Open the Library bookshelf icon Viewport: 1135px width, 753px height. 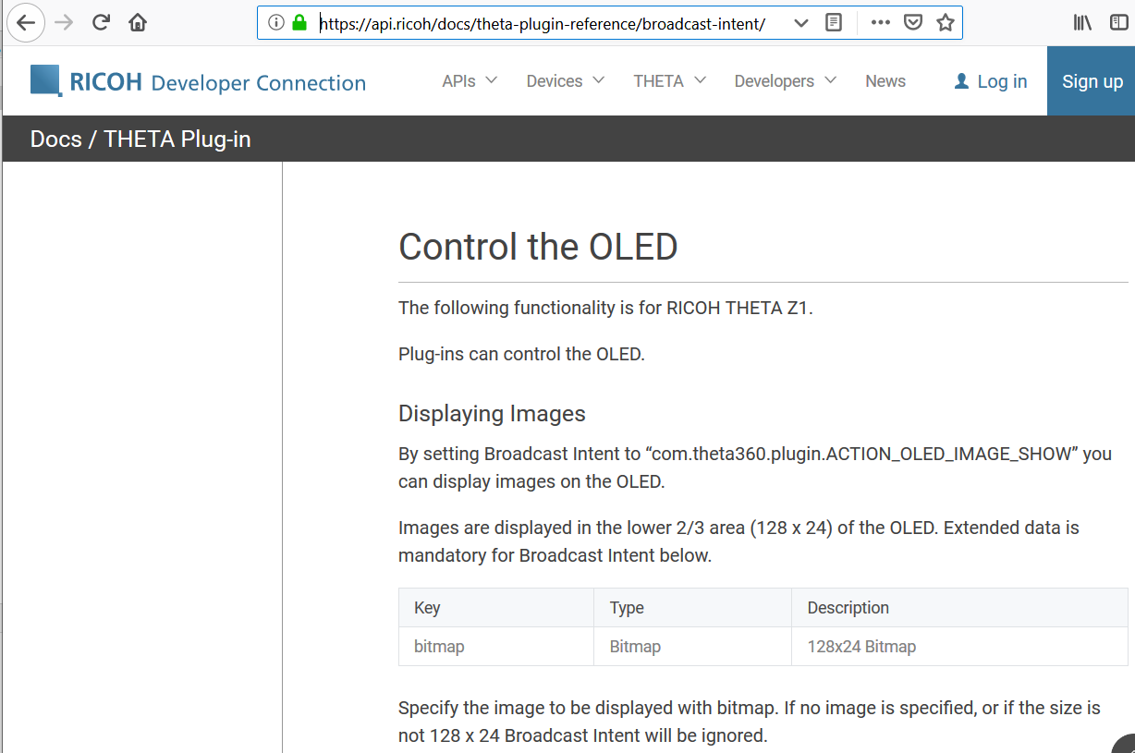1082,23
